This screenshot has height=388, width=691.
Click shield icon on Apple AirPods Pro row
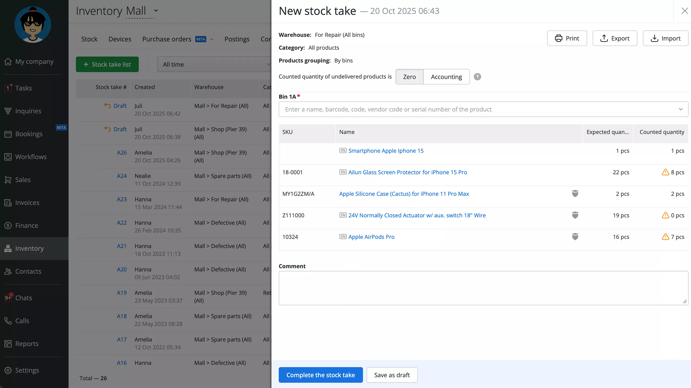click(x=575, y=237)
